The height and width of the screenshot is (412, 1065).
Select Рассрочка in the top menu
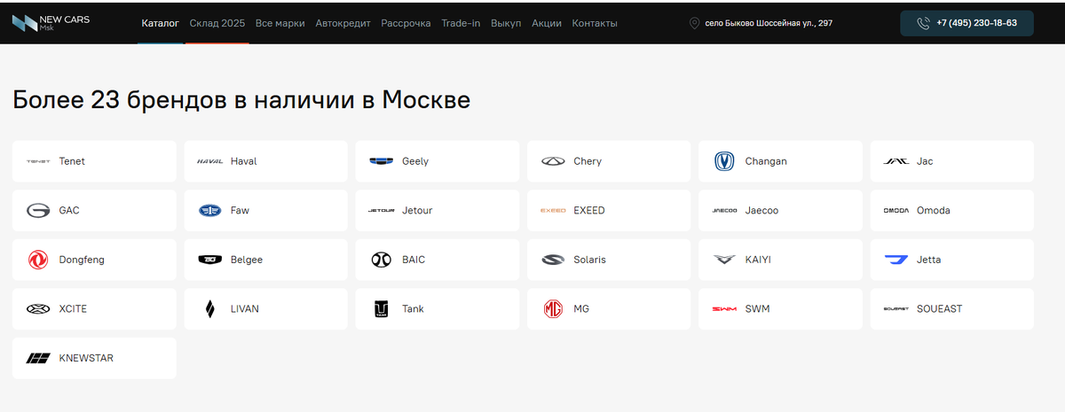pos(406,23)
